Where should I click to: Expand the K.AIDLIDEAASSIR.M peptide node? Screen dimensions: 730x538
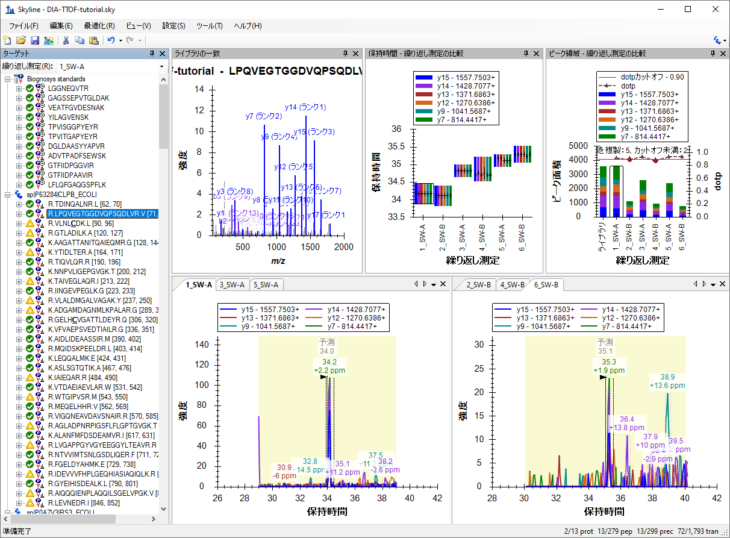click(x=19, y=339)
